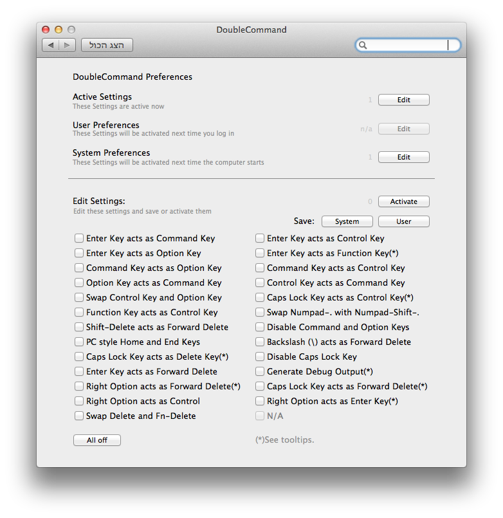Image resolution: width=503 pixels, height=518 pixels.
Task: Toggle Enter Key acts as Forward Delete
Action: coord(79,371)
